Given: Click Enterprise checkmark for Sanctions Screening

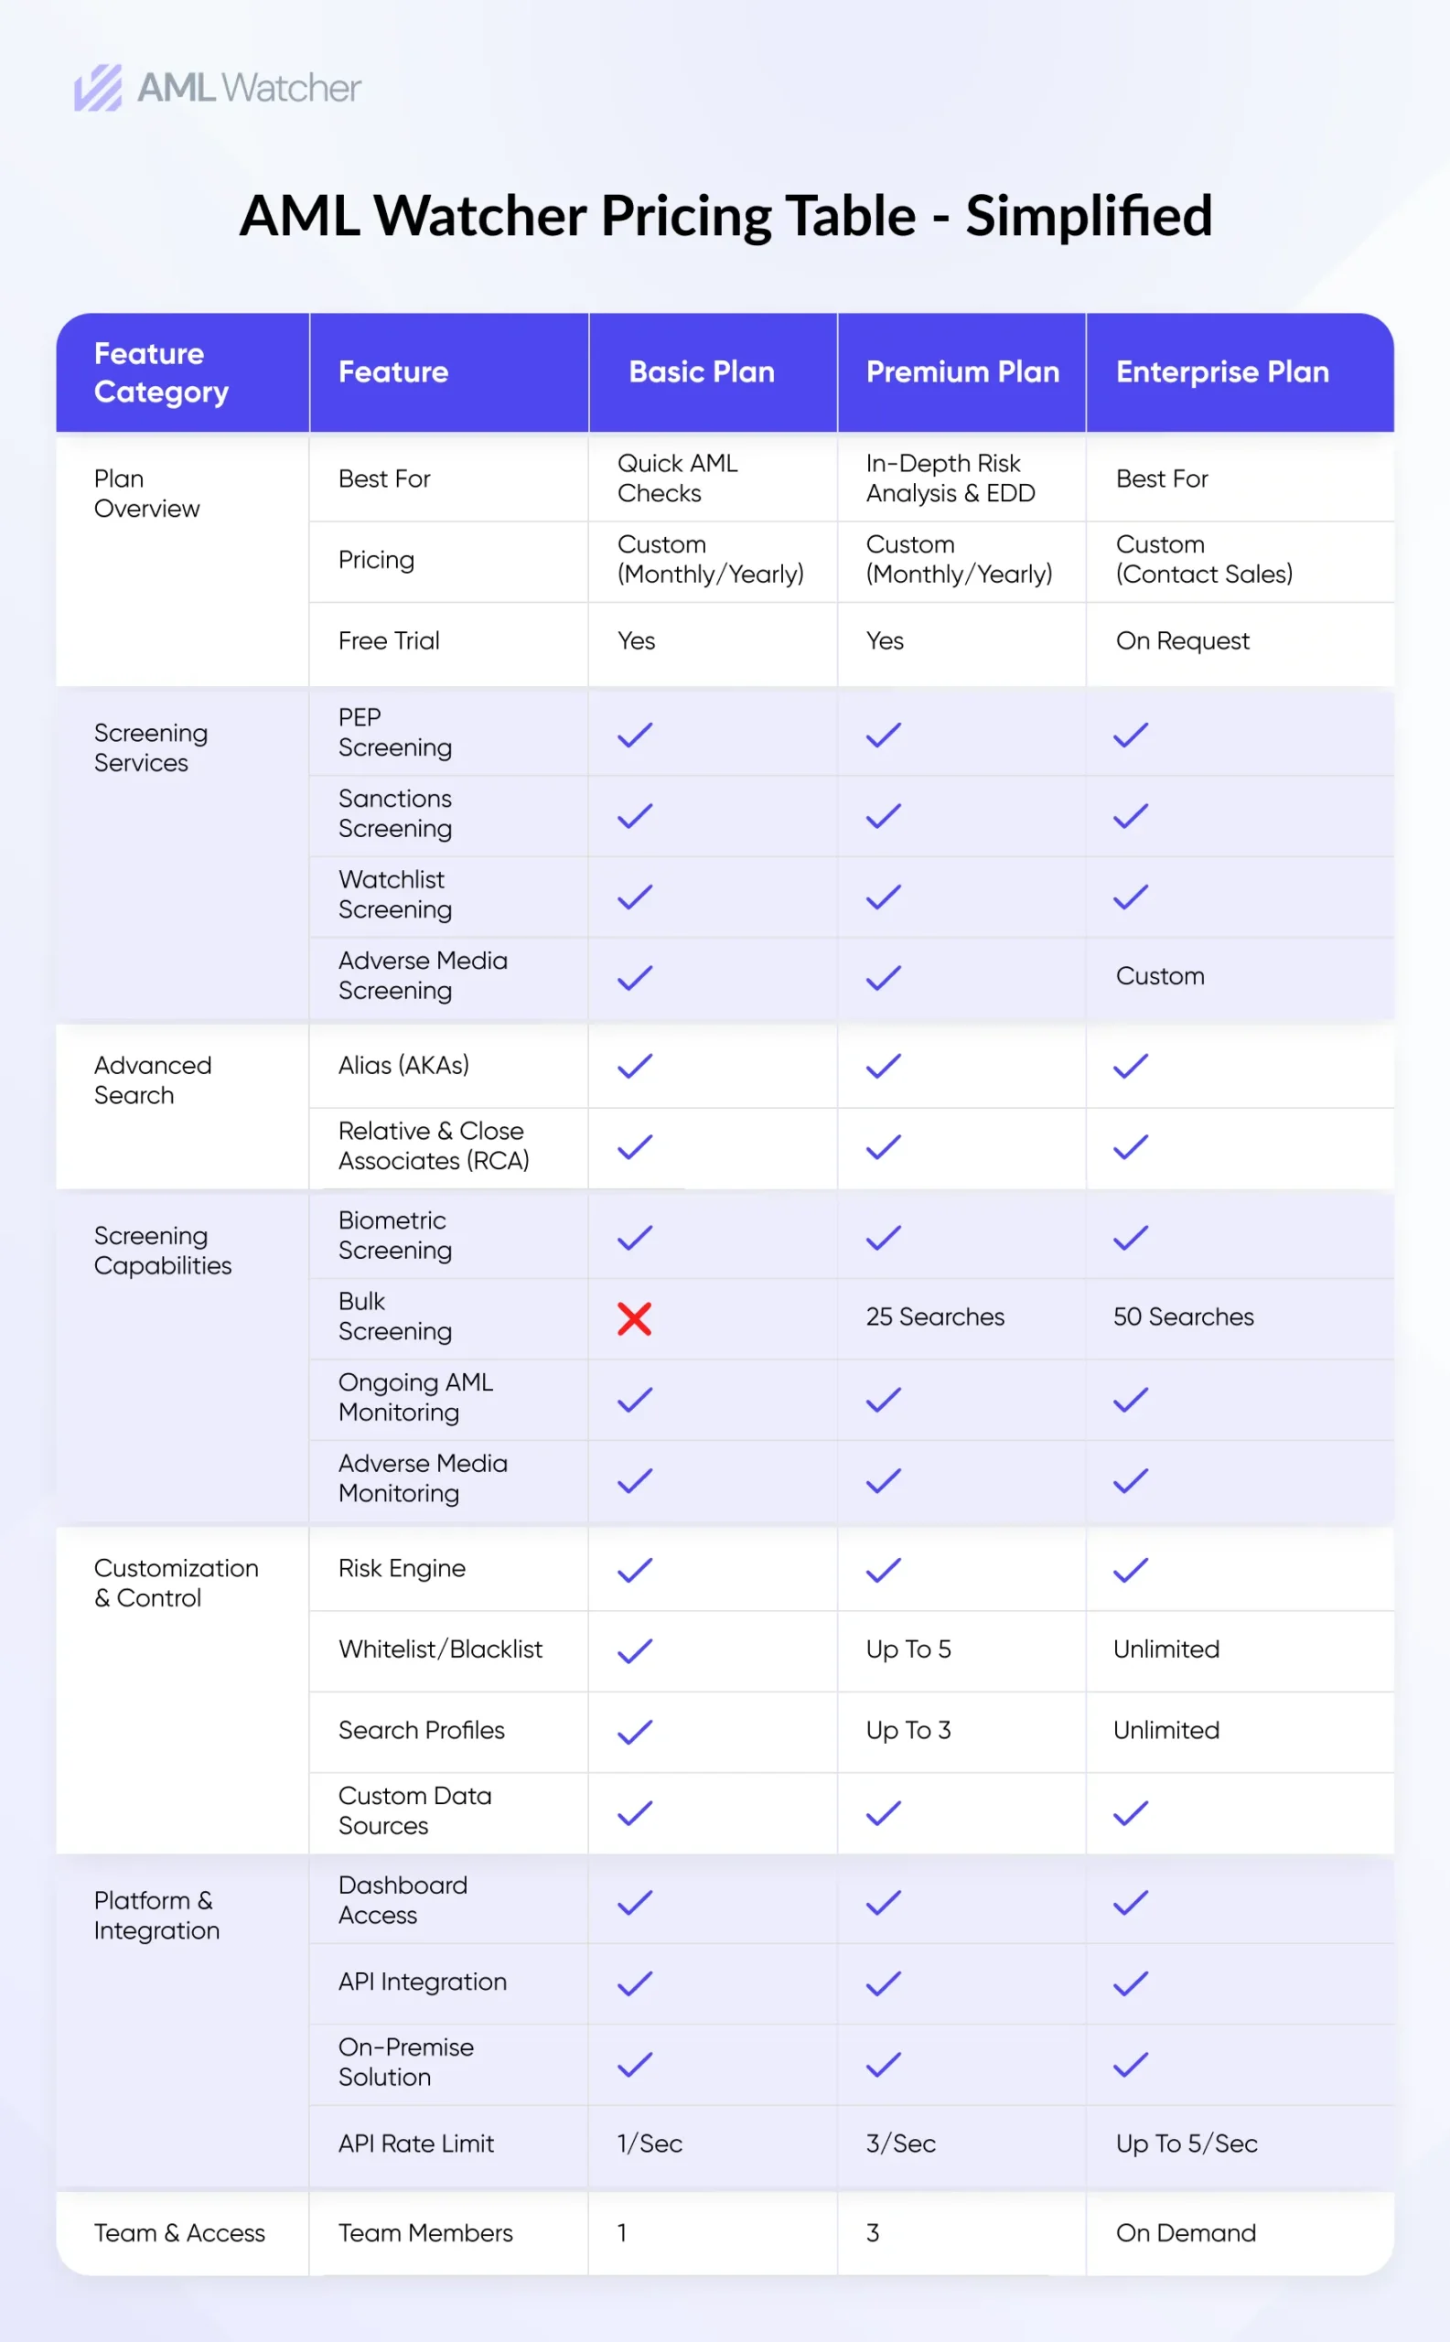Looking at the screenshot, I should [1130, 816].
